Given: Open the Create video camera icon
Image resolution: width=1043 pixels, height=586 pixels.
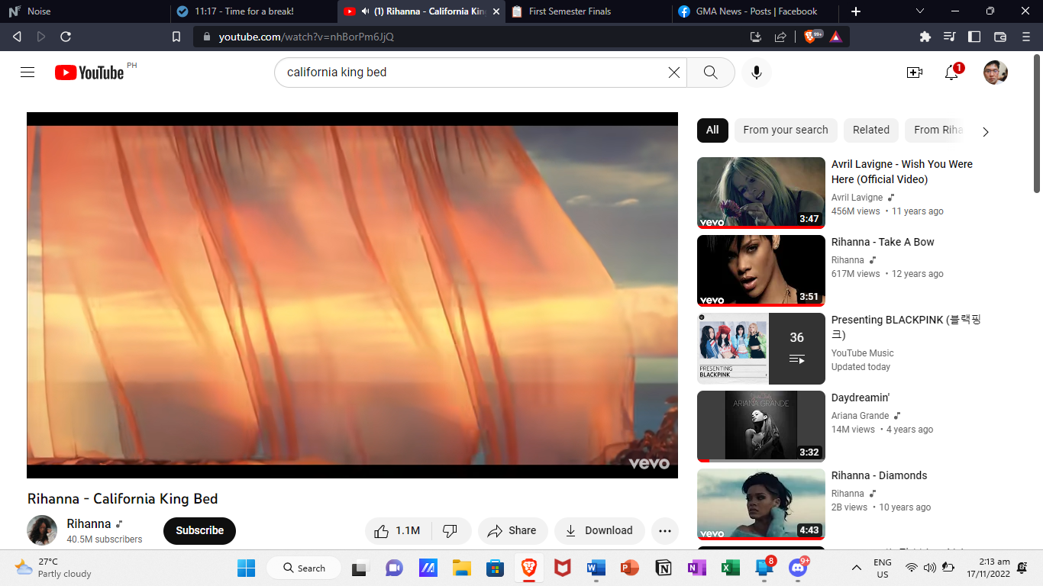Looking at the screenshot, I should 914,72.
